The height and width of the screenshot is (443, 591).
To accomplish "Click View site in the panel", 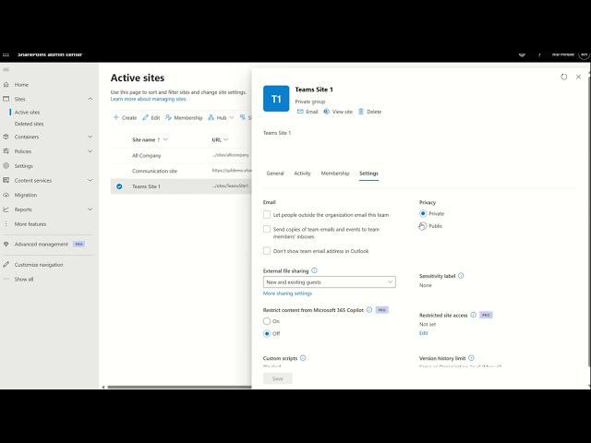I will [x=338, y=112].
